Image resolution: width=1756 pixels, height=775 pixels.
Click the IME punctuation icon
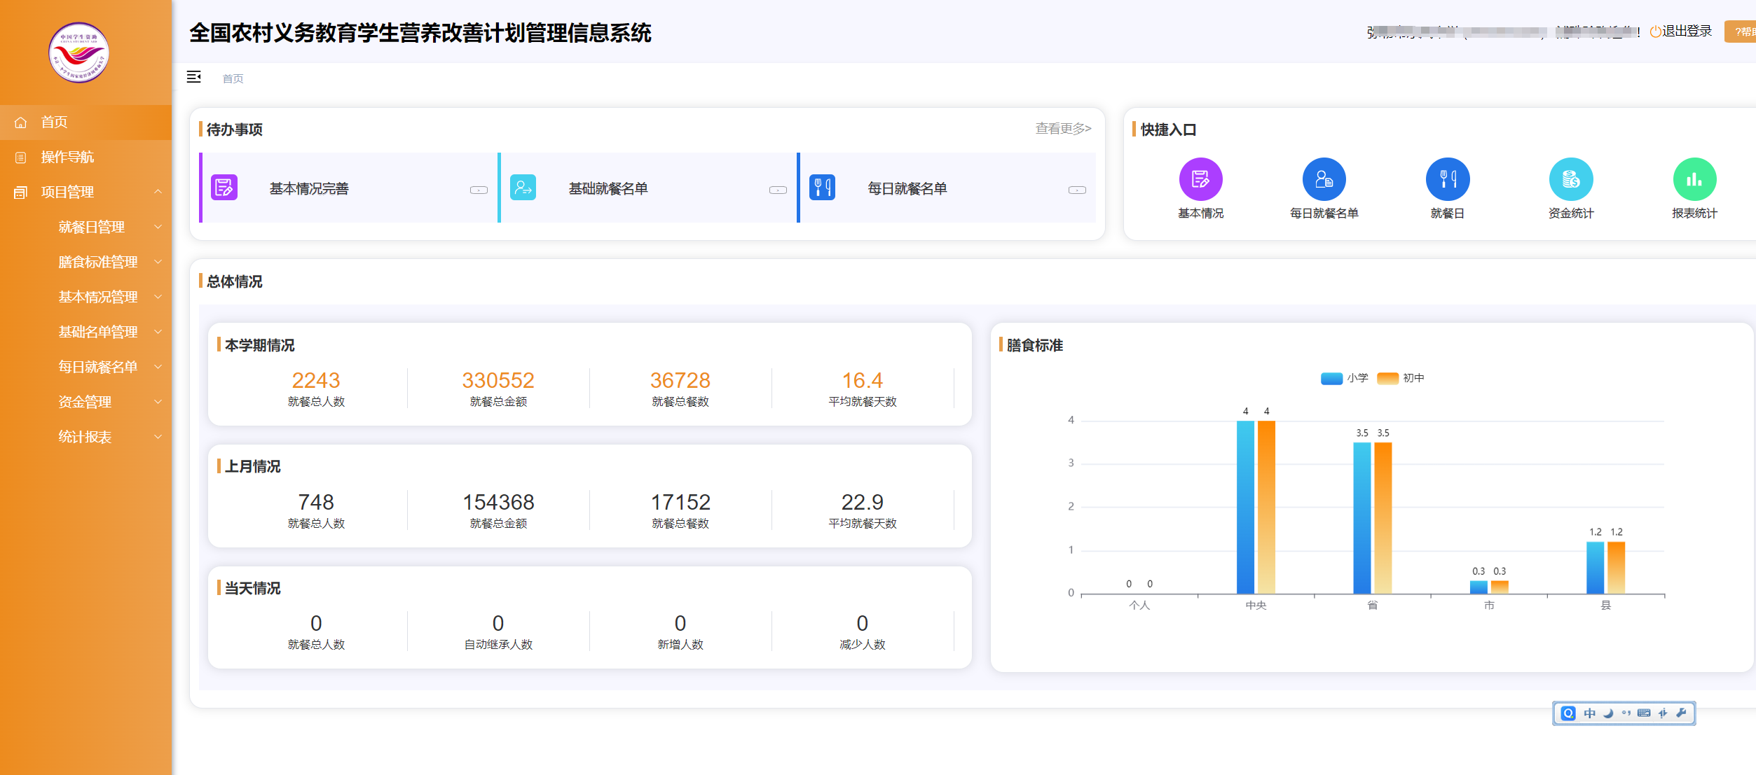1626,713
